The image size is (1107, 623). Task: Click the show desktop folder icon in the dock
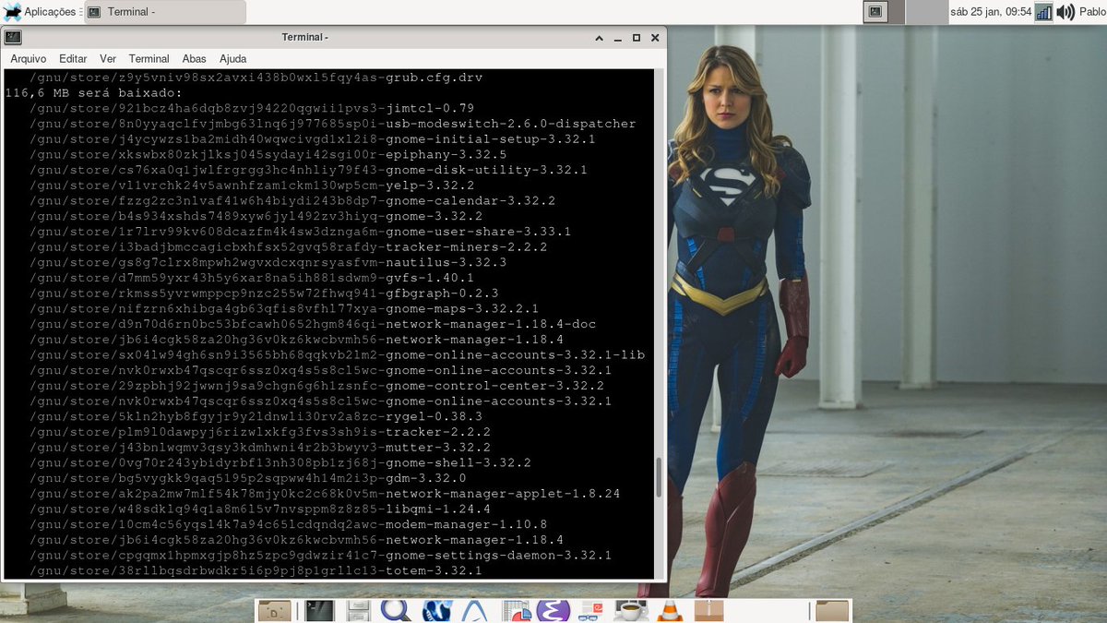click(274, 610)
